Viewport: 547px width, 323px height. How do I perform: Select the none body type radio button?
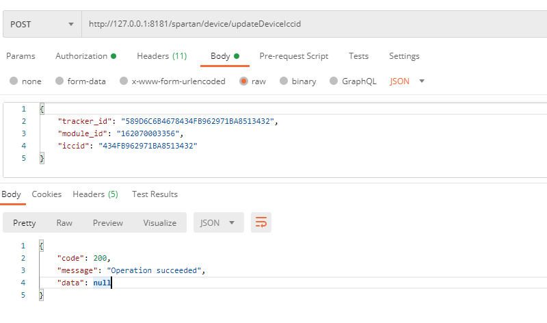click(x=14, y=81)
